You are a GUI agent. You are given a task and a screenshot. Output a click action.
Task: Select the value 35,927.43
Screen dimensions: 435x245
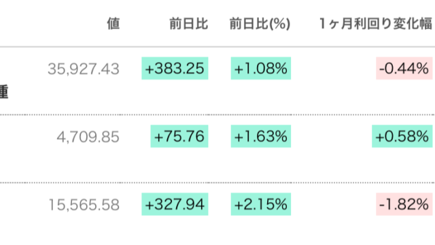point(84,69)
